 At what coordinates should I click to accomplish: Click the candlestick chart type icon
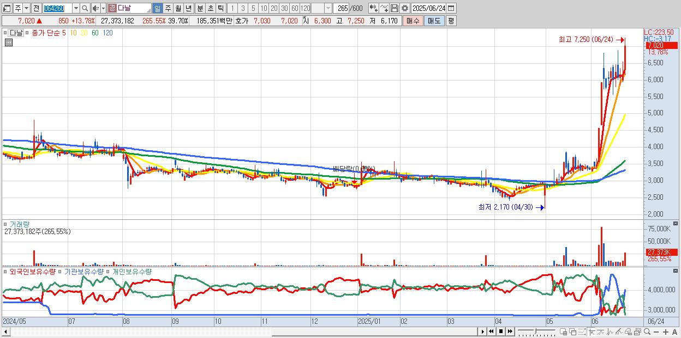tap(374, 8)
